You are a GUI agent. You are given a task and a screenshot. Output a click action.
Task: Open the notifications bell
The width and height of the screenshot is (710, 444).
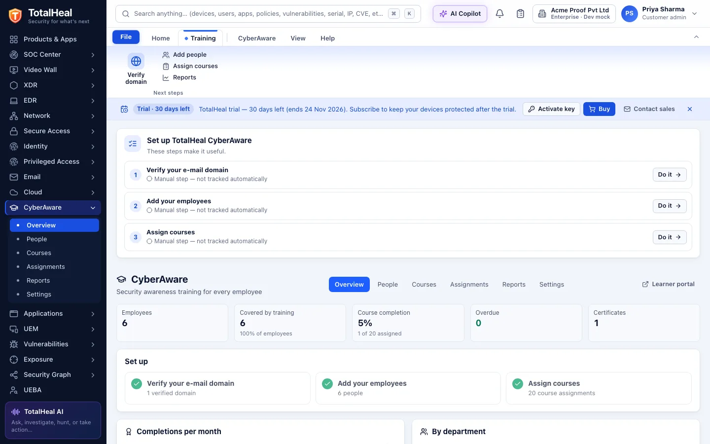pos(499,14)
